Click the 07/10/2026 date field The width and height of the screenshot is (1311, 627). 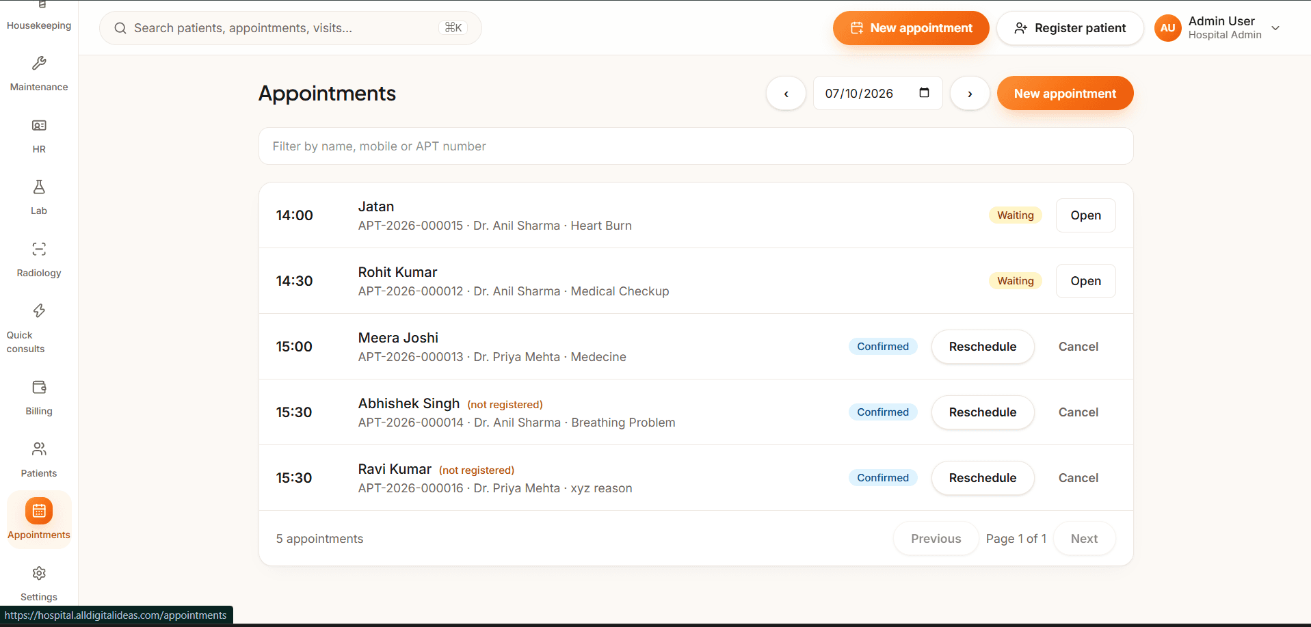pyautogui.click(x=877, y=94)
